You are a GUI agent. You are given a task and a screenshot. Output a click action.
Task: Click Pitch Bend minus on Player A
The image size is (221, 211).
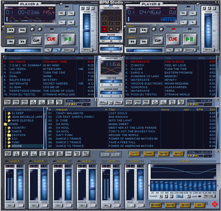coord(62,23)
